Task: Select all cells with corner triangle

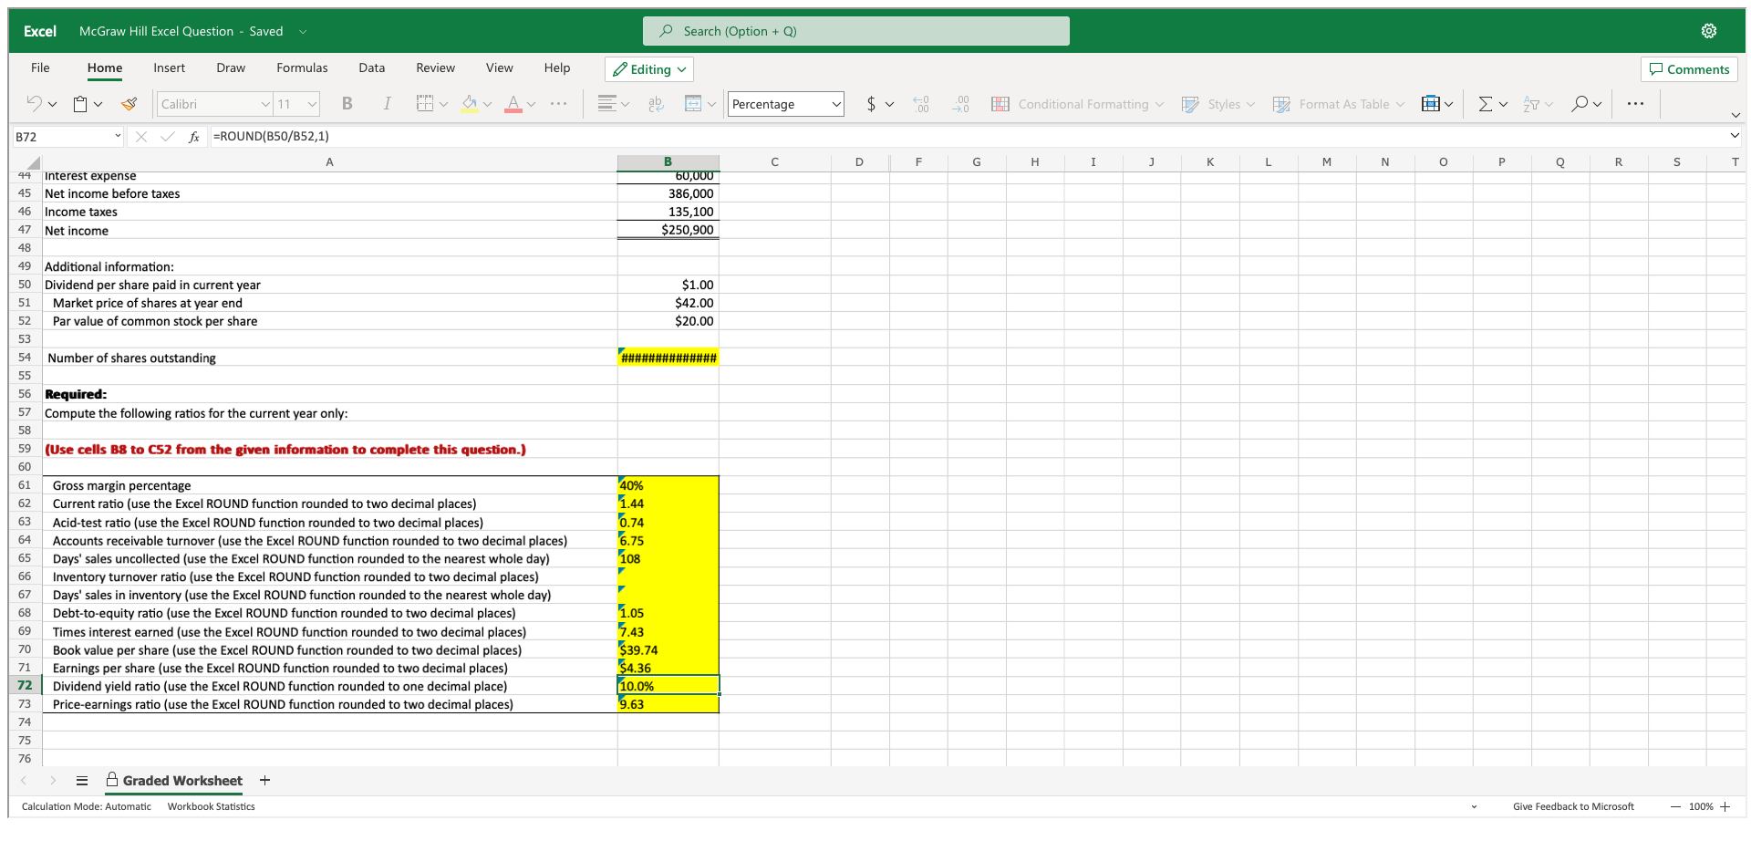Action: pos(32,162)
